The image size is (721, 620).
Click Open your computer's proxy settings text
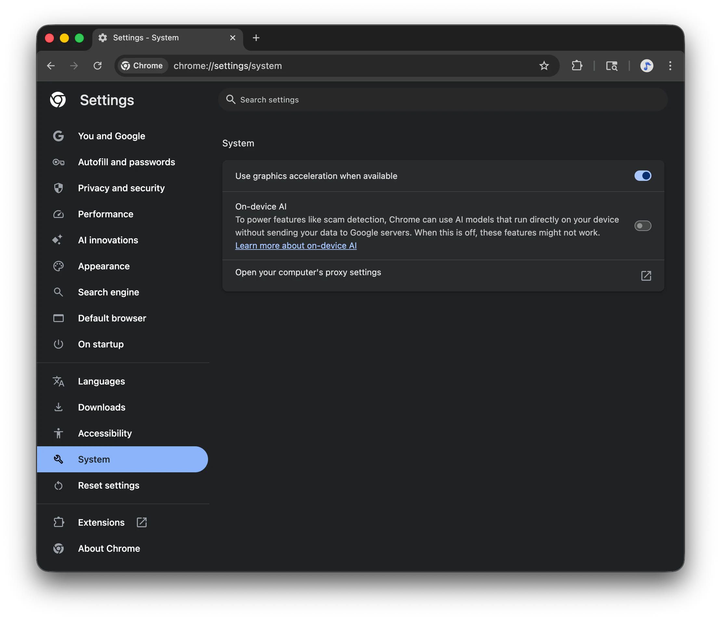click(308, 272)
